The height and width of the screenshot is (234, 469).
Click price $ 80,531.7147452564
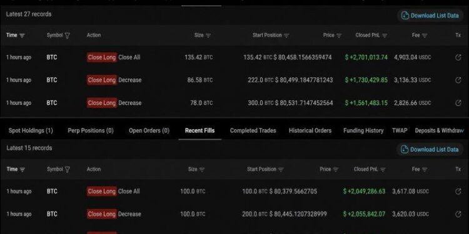click(304, 103)
